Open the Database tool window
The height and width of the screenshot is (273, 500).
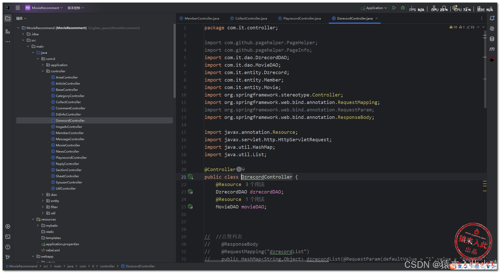(492, 39)
